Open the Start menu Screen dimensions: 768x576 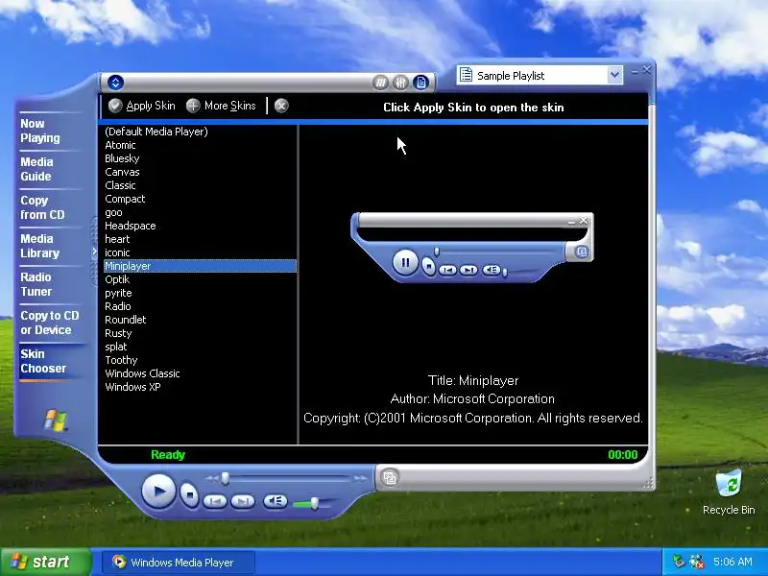point(45,562)
